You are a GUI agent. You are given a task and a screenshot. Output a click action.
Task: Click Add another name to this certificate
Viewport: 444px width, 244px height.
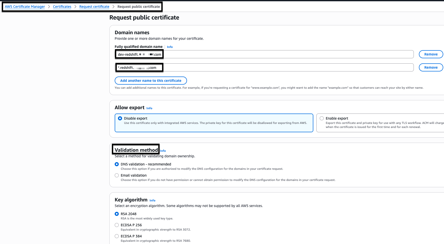pyautogui.click(x=150, y=81)
